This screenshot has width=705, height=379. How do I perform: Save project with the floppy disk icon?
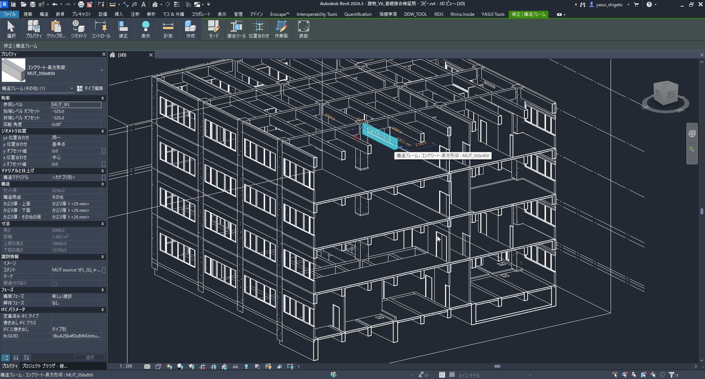point(32,4)
